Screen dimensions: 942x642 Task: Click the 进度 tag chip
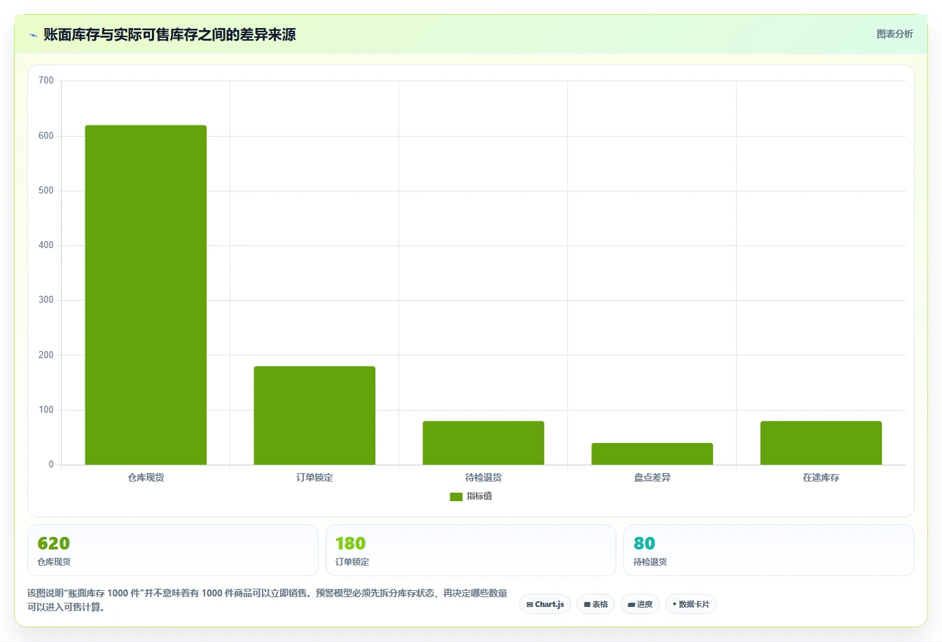click(x=640, y=604)
